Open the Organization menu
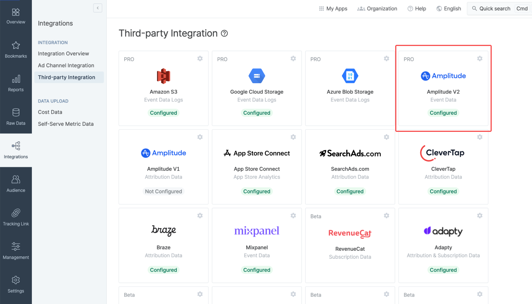 377,9
